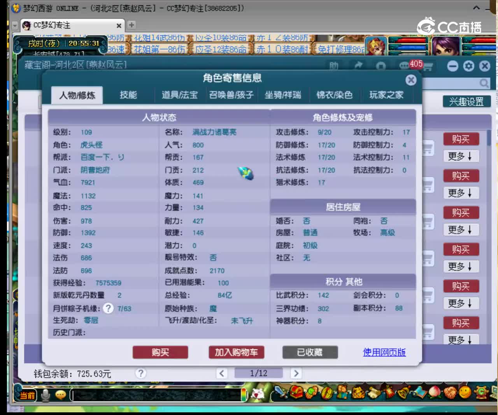
Task: Click the 加入购物车 button
Action: pyautogui.click(x=237, y=352)
